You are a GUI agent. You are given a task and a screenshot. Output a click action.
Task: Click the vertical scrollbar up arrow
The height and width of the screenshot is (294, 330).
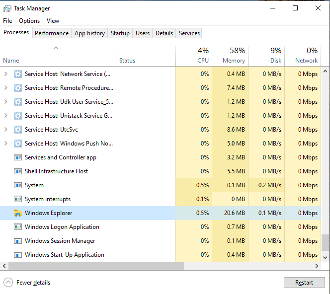pyautogui.click(x=326, y=72)
